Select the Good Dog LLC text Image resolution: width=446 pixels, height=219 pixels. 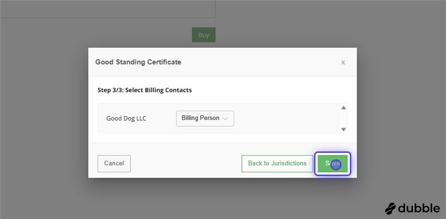coord(127,118)
